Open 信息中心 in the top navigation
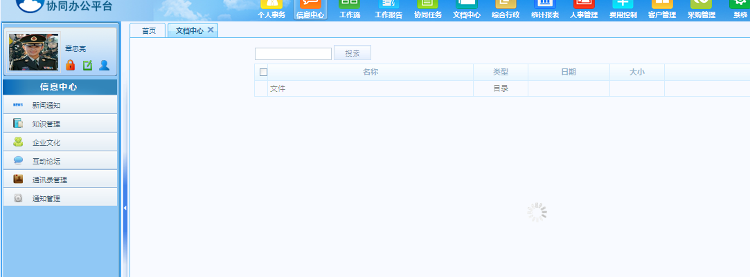 coord(310,10)
